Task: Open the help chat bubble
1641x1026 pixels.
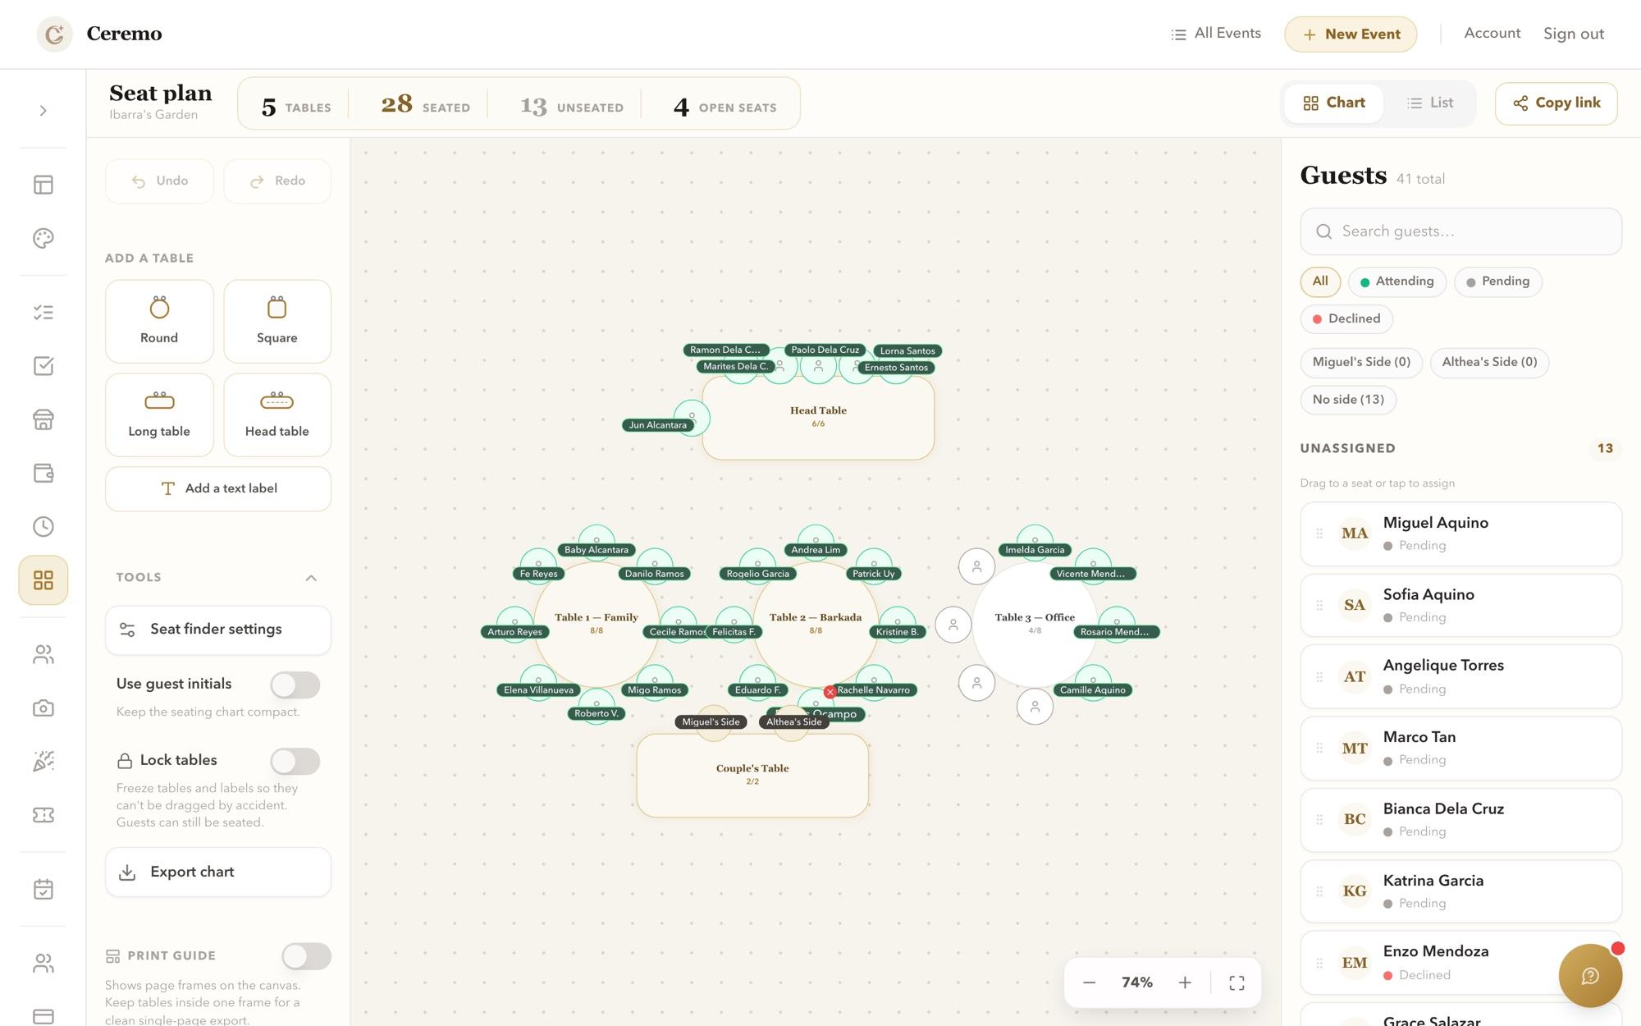Action: coord(1590,975)
